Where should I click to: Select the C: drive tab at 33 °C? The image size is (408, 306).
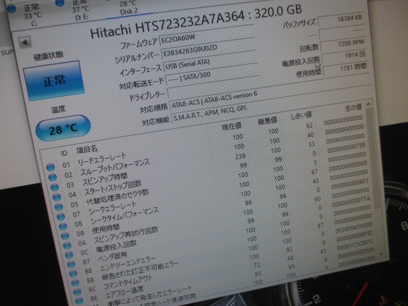[x=33, y=15]
